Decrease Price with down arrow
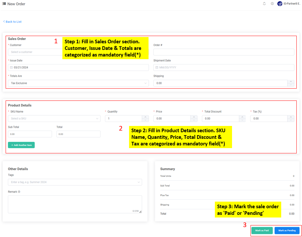The height and width of the screenshot is (237, 302). (x=194, y=120)
